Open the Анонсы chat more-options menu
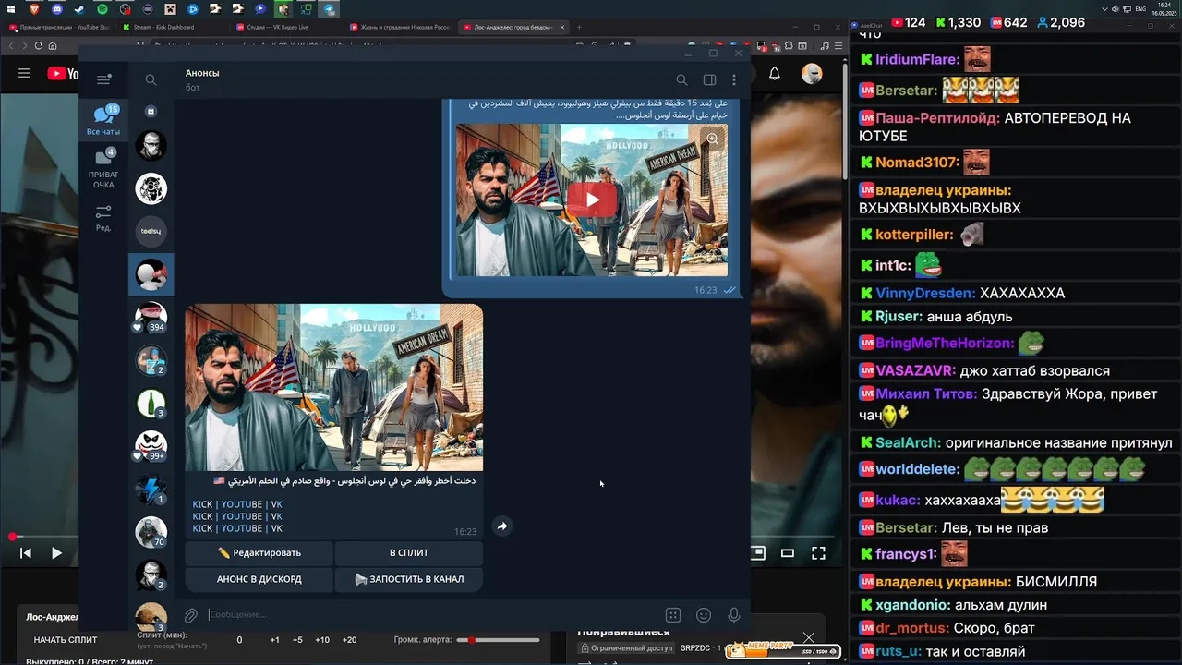 tap(735, 80)
